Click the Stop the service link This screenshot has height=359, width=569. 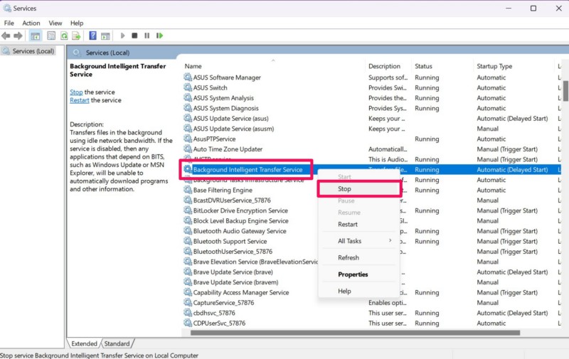(x=76, y=92)
